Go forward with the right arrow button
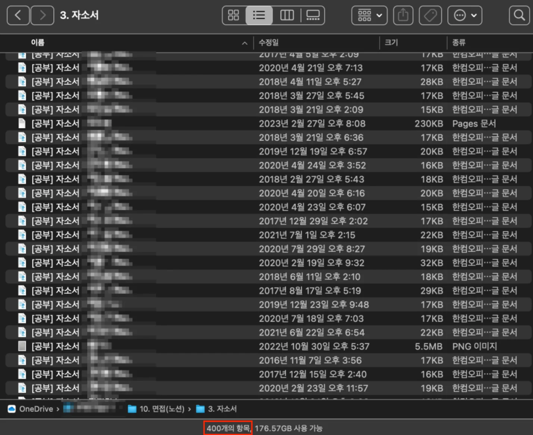 [x=42, y=15]
